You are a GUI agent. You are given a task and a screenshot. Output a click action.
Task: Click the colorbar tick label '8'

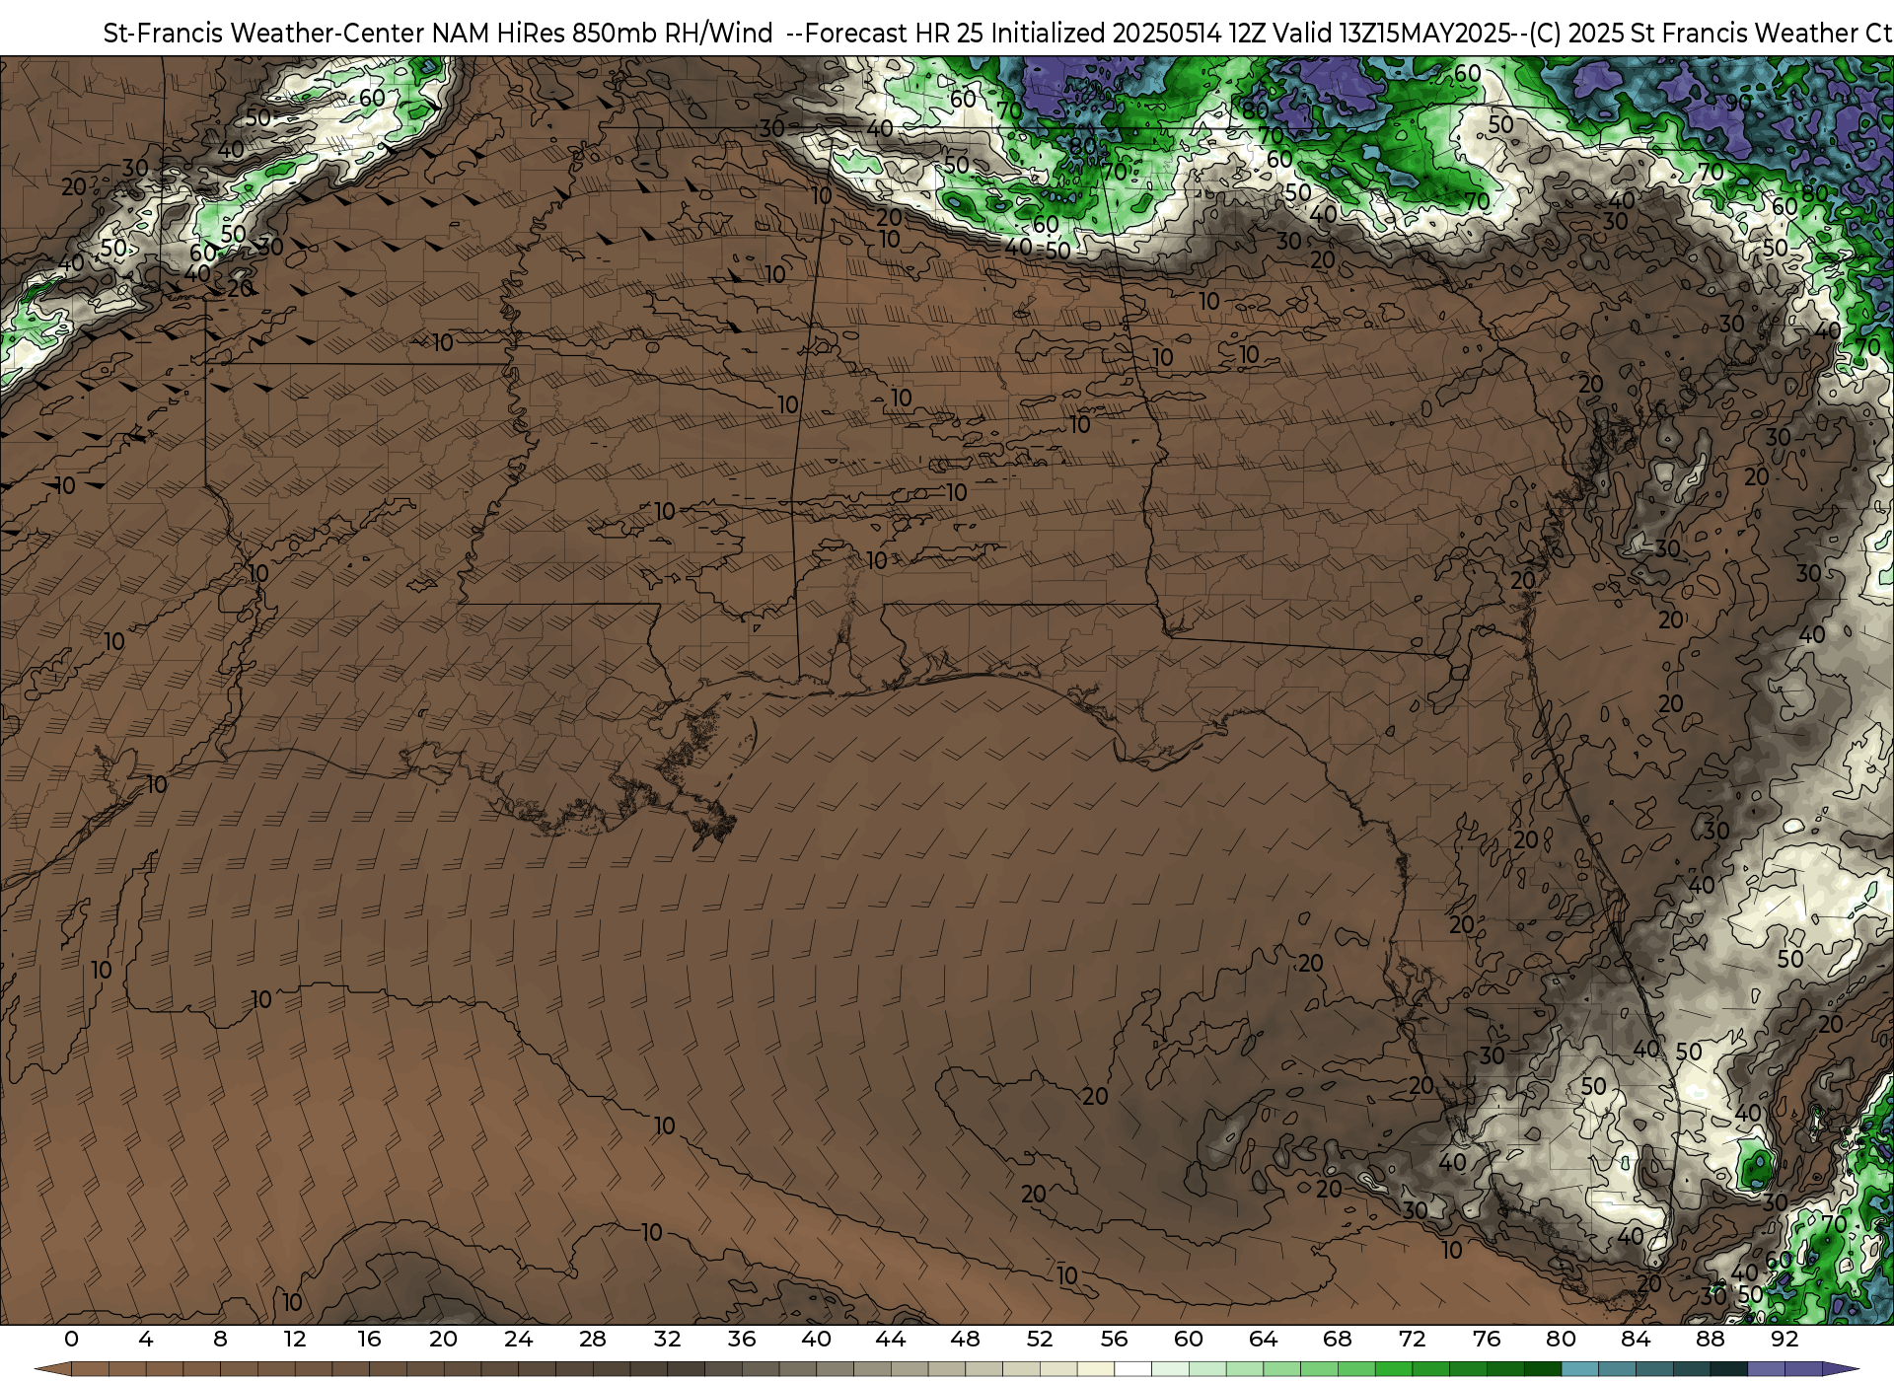coord(220,1340)
